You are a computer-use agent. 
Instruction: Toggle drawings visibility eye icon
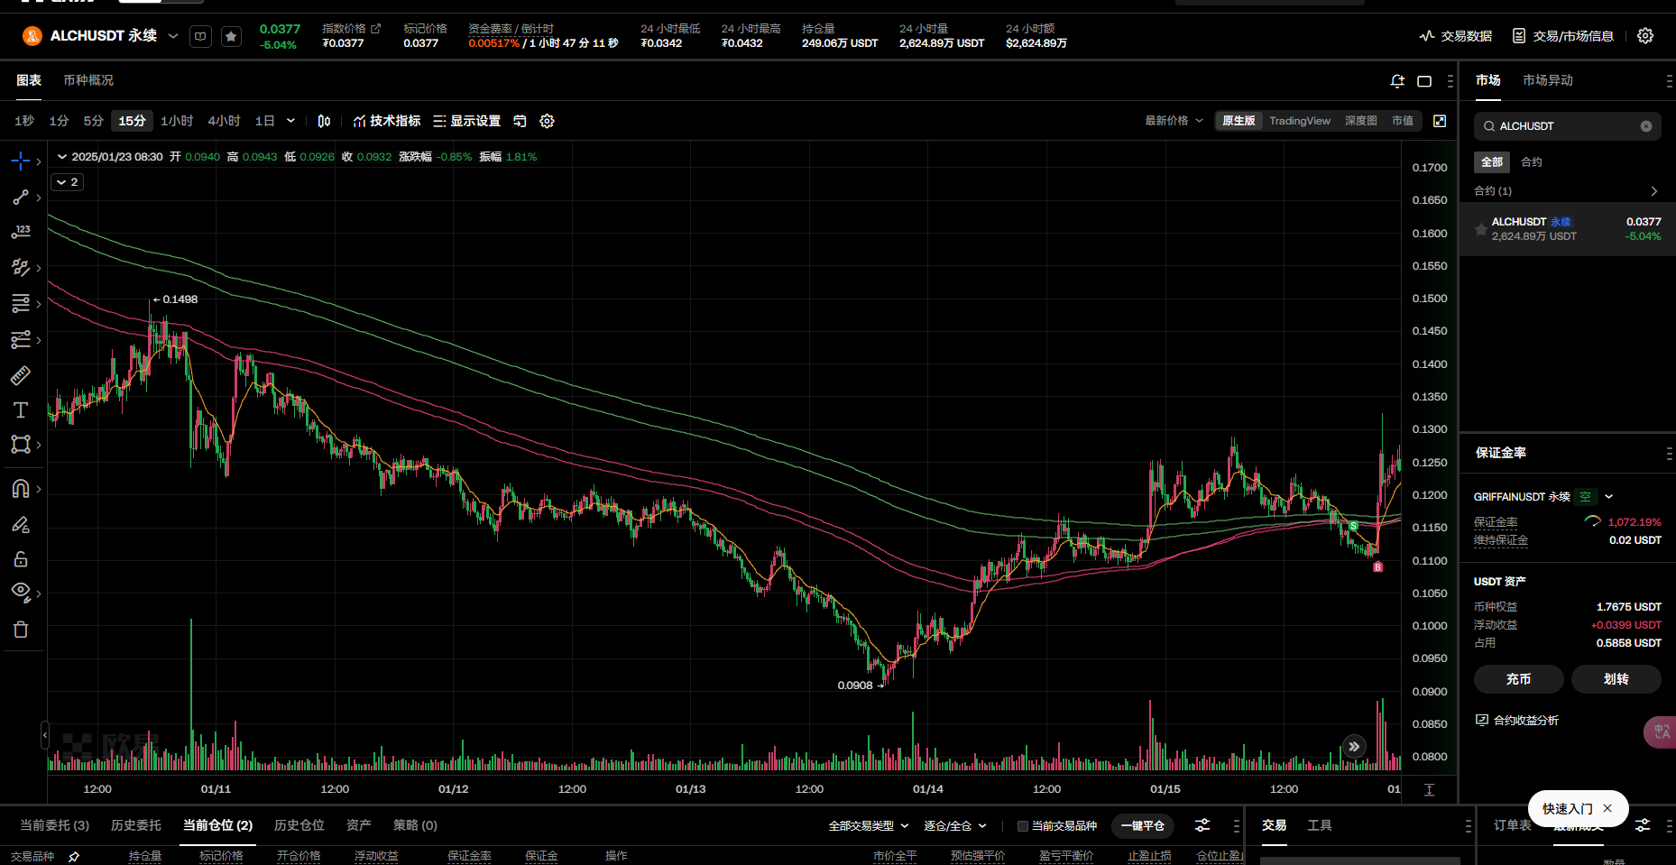[20, 593]
